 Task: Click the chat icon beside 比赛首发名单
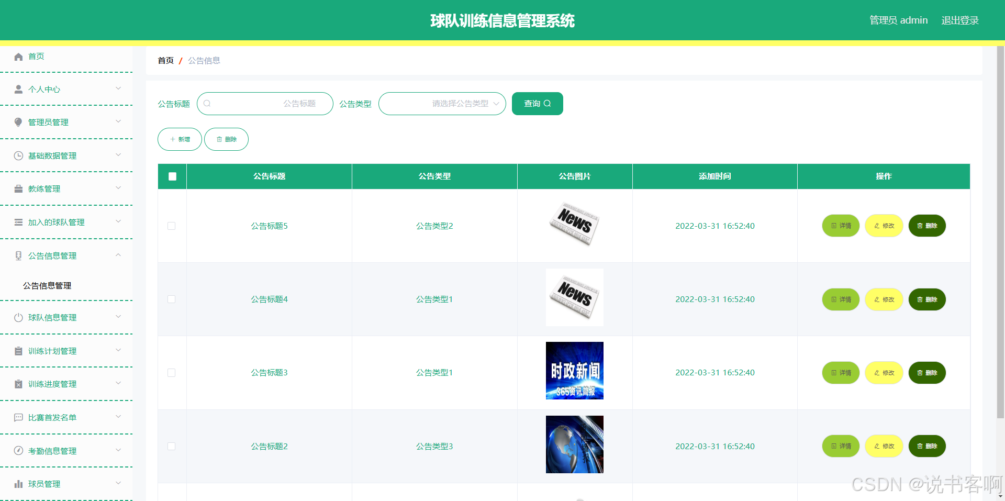[x=18, y=417]
